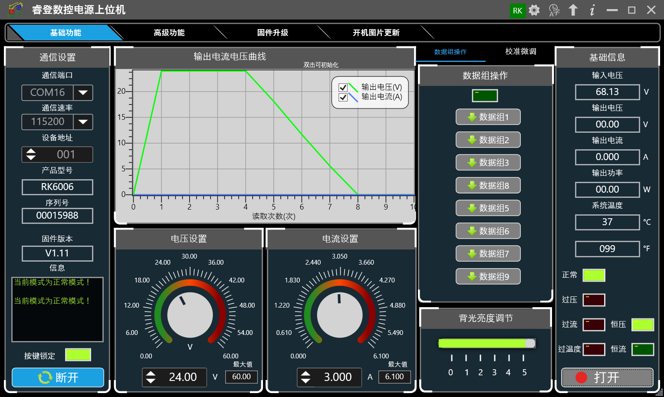Screen dimensions: 664x397
Task: Click the 输入电压 value 68.13
Action: point(607,92)
